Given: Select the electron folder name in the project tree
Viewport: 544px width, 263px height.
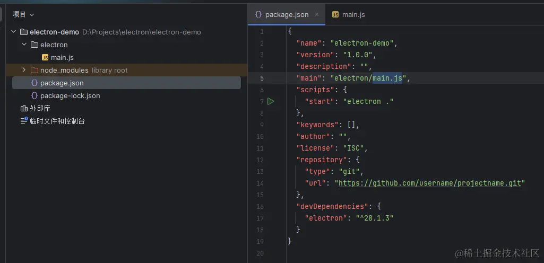Looking at the screenshot, I should (54, 45).
